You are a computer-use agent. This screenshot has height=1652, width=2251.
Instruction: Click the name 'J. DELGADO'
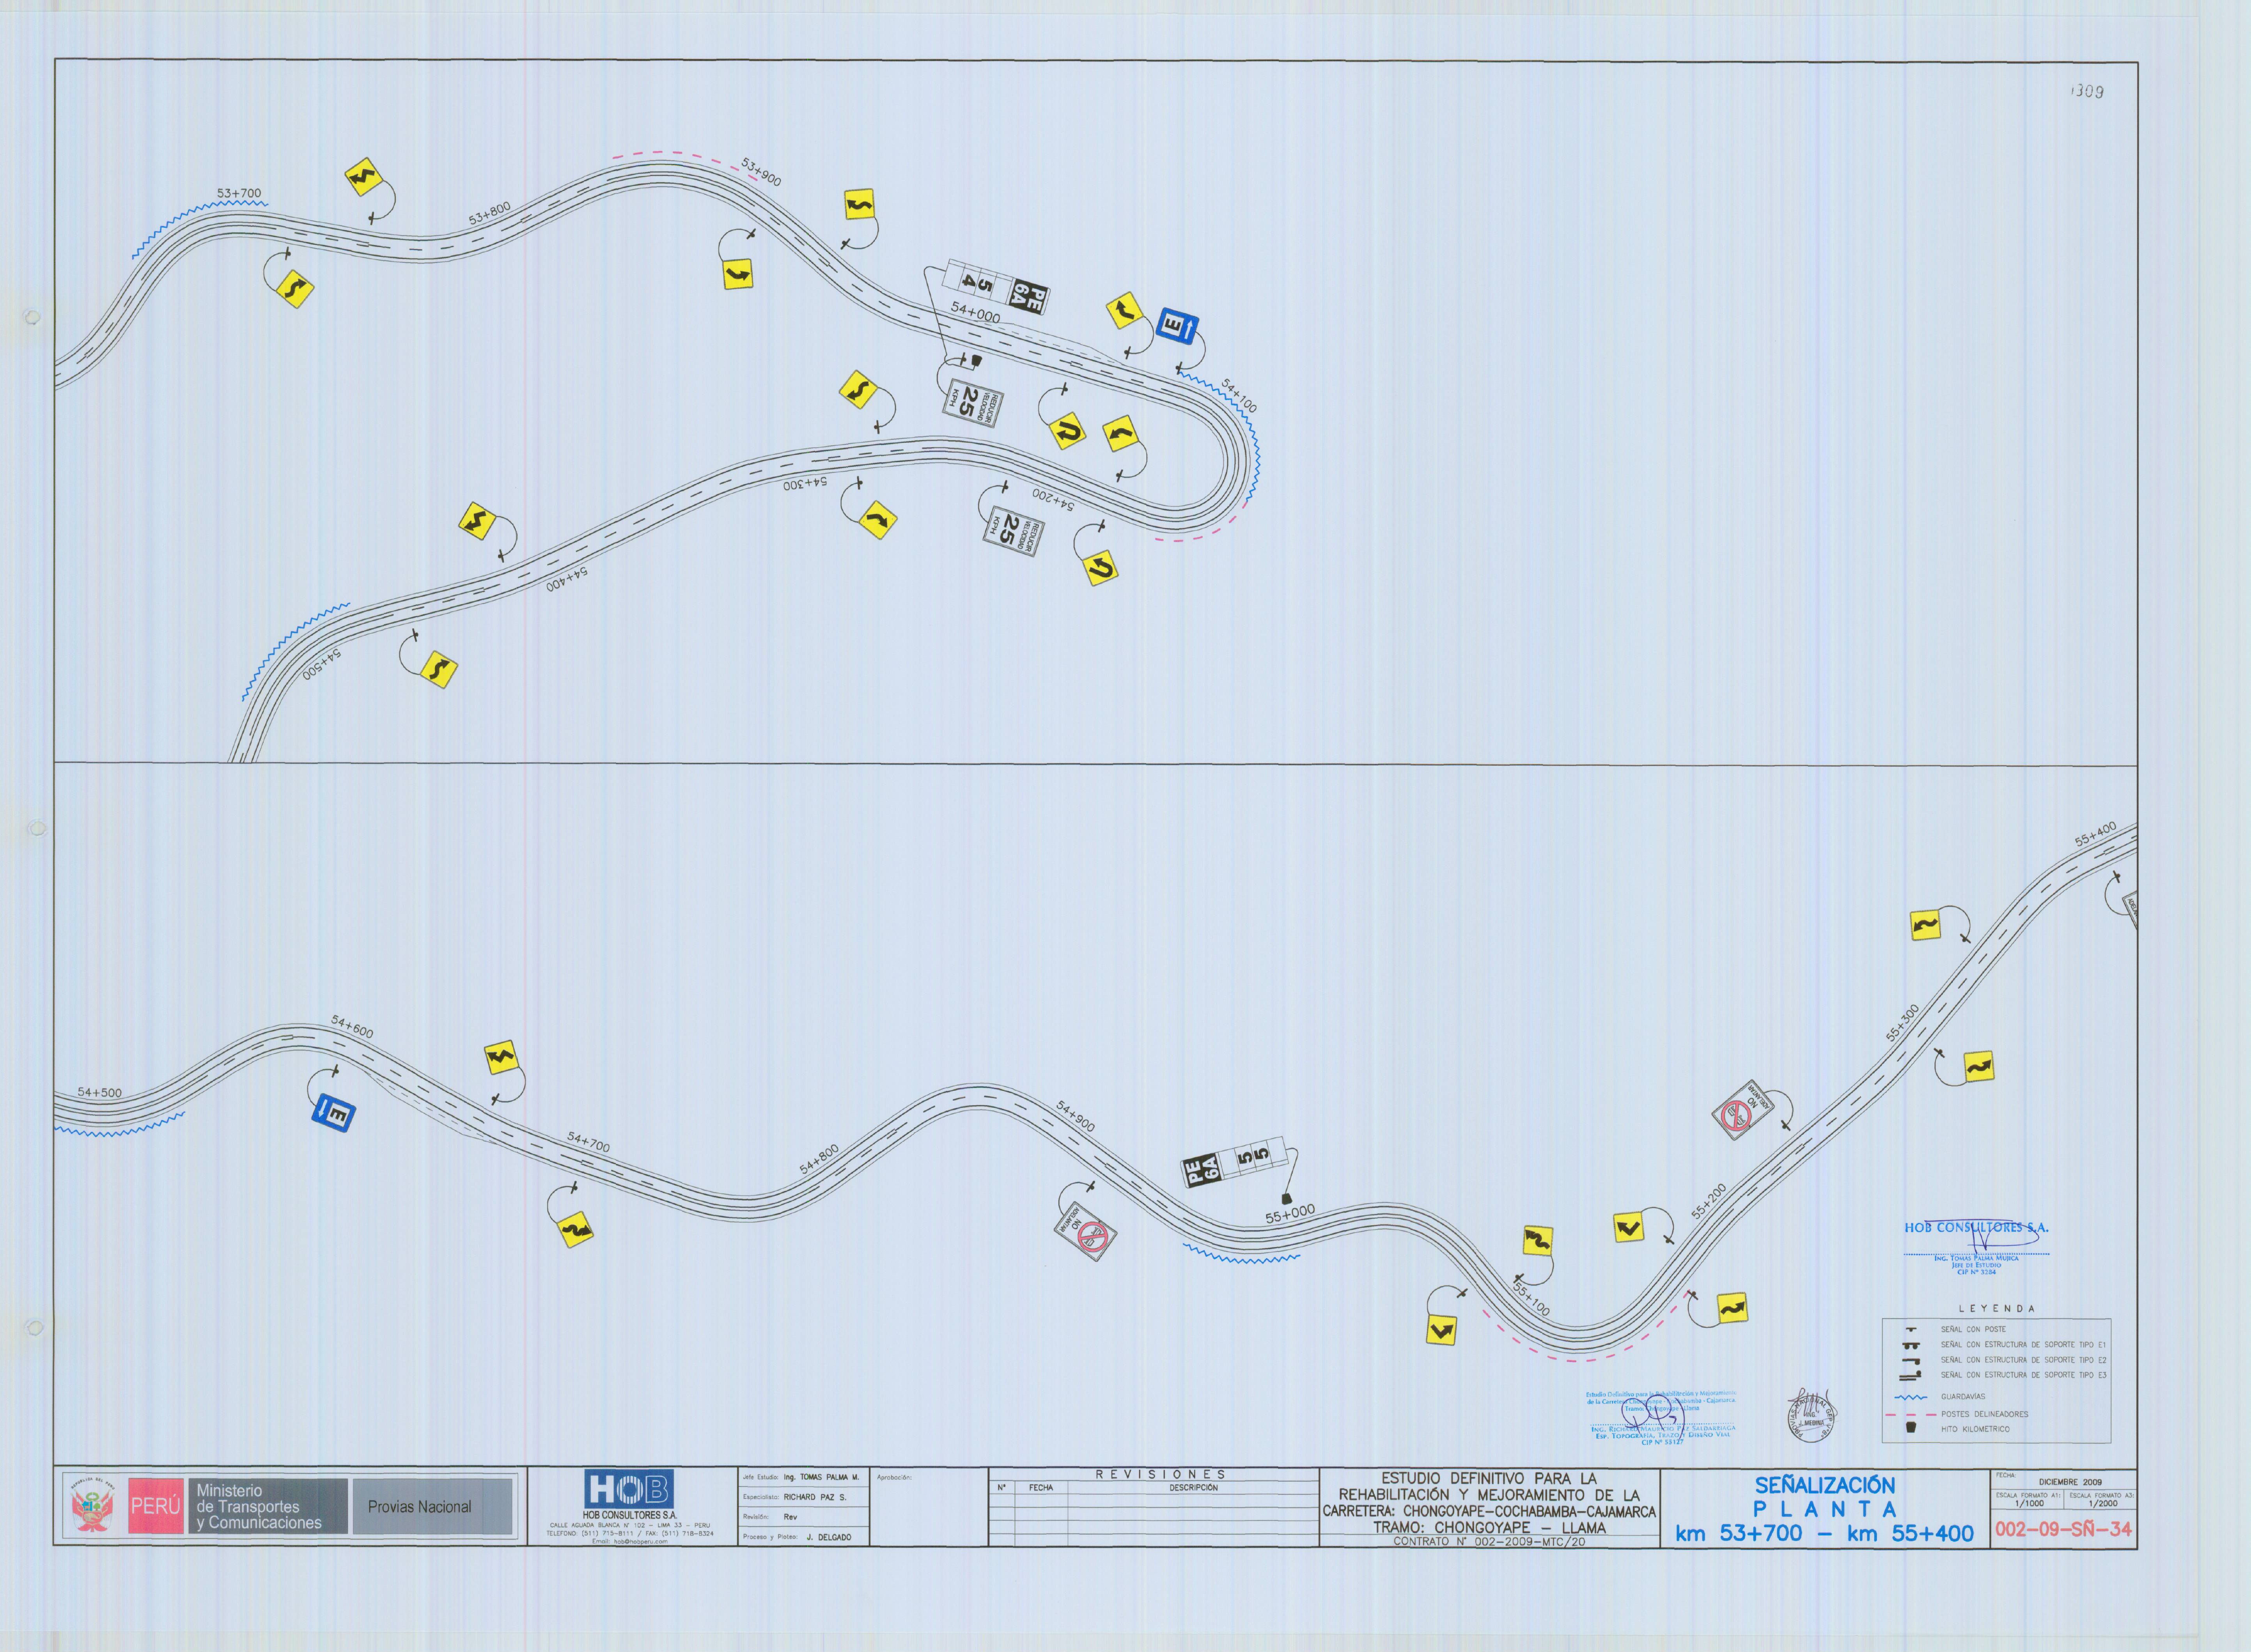[829, 1537]
